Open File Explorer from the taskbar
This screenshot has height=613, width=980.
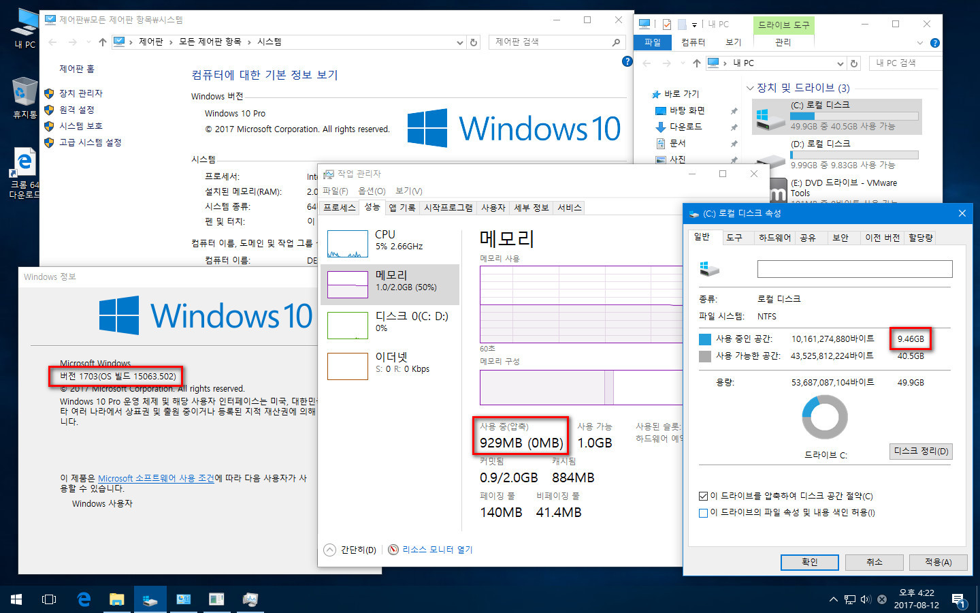point(117,599)
